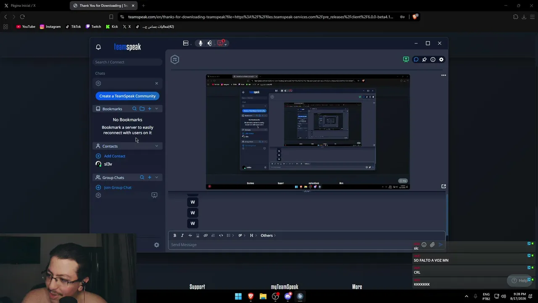Open Discord from taskbar
The image size is (538, 303).
tap(288, 296)
